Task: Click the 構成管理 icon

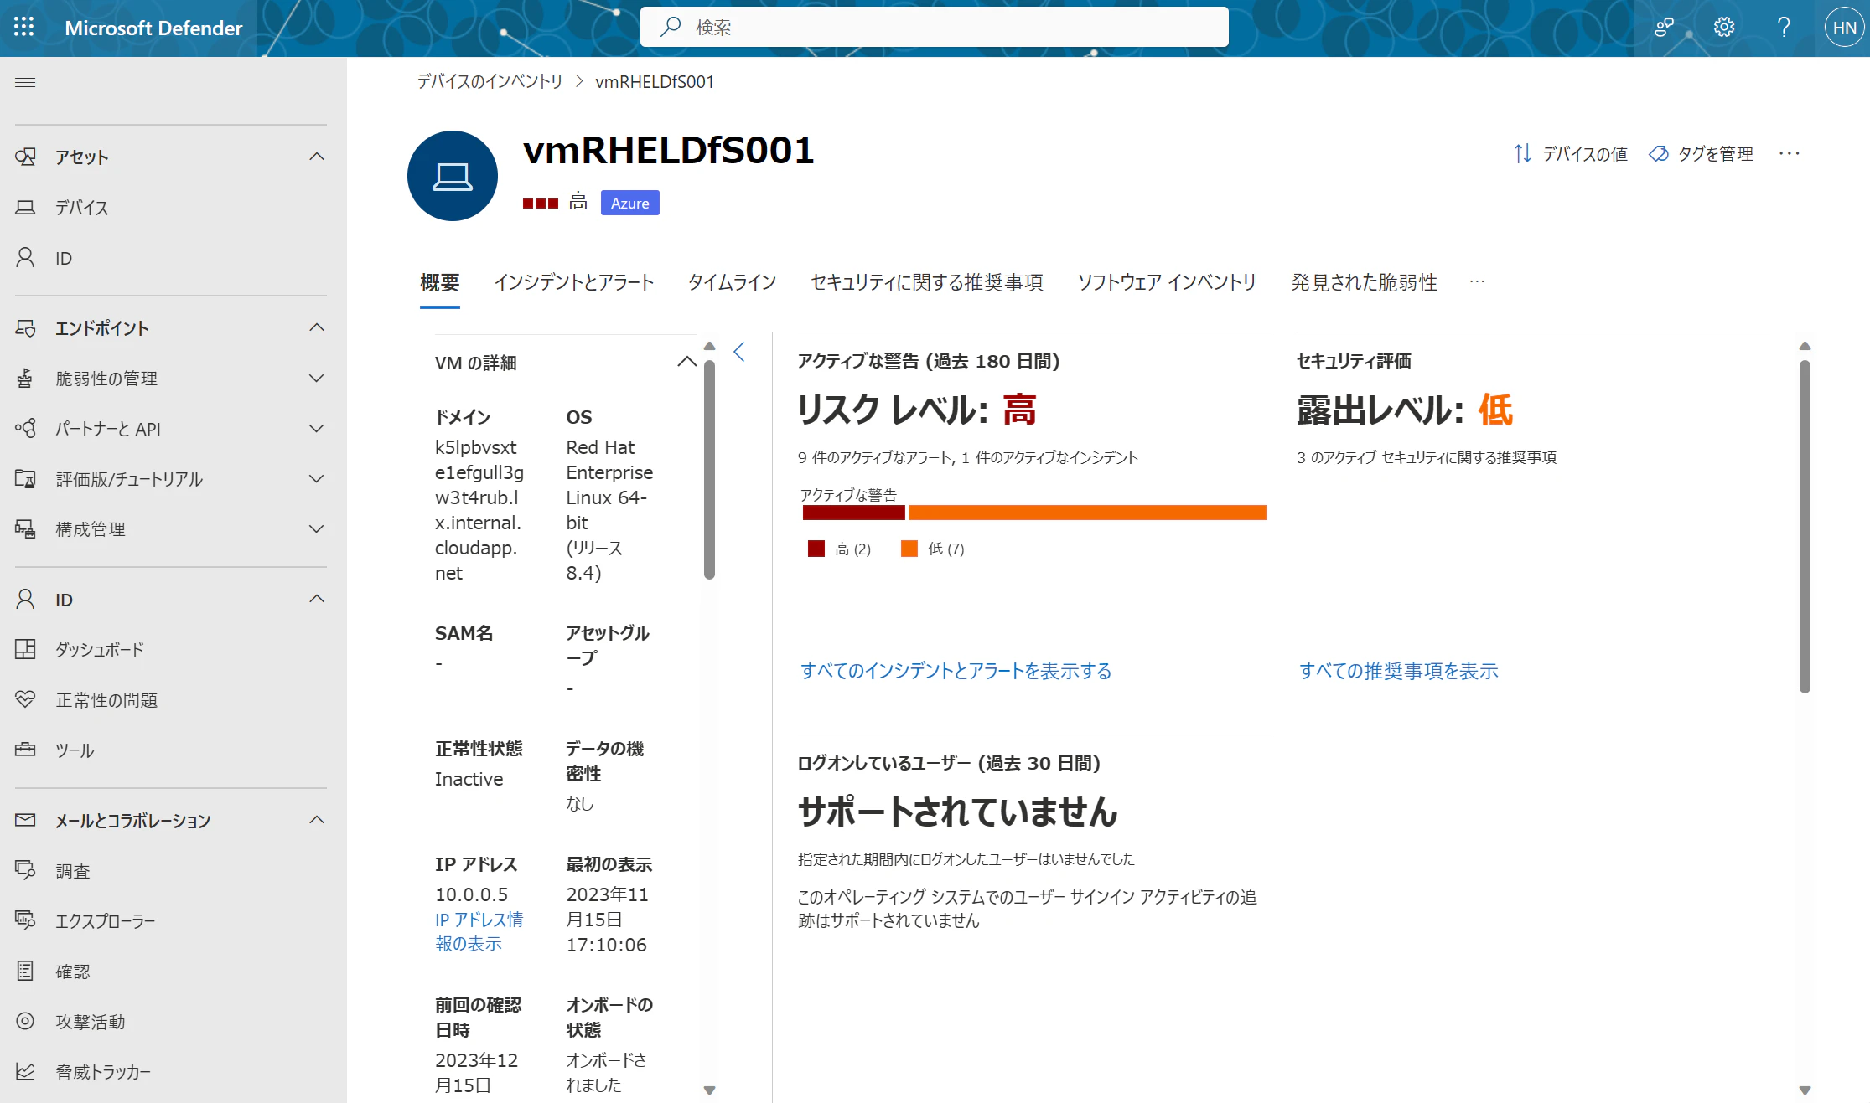Action: [25, 528]
